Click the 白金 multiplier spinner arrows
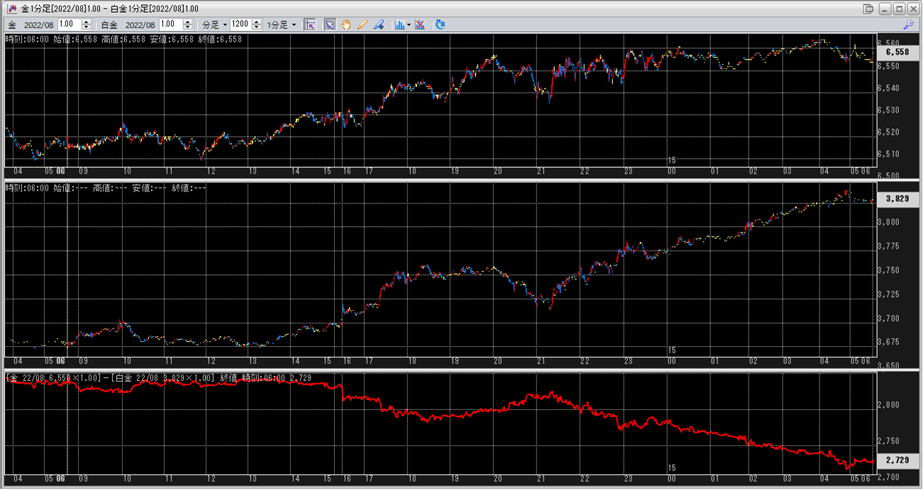Viewport: 923px width, 490px height. coord(187,24)
